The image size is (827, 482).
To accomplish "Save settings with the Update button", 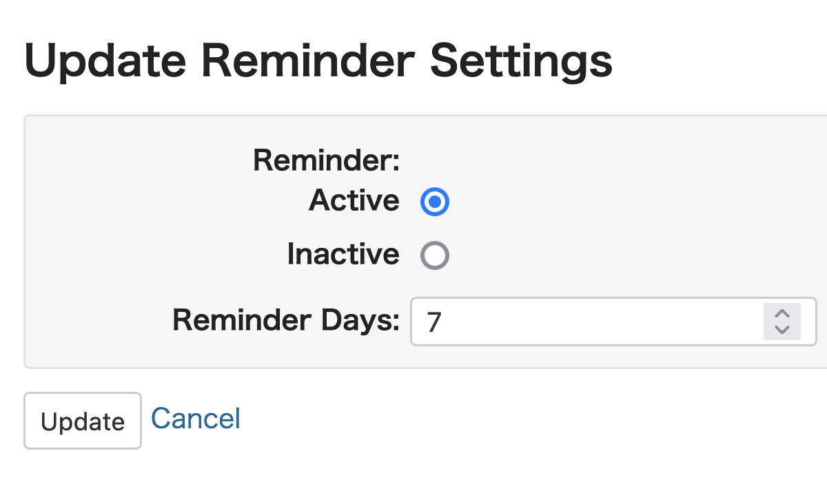I will point(82,420).
